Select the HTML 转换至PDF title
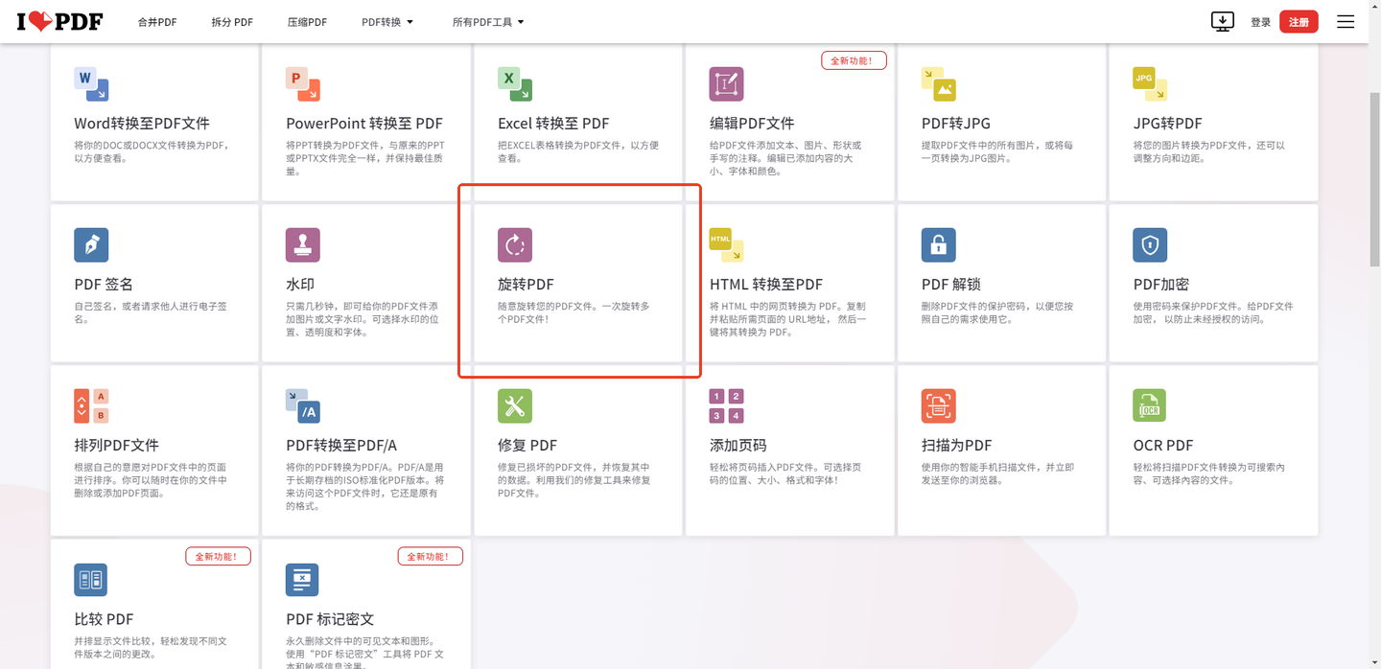 click(766, 285)
